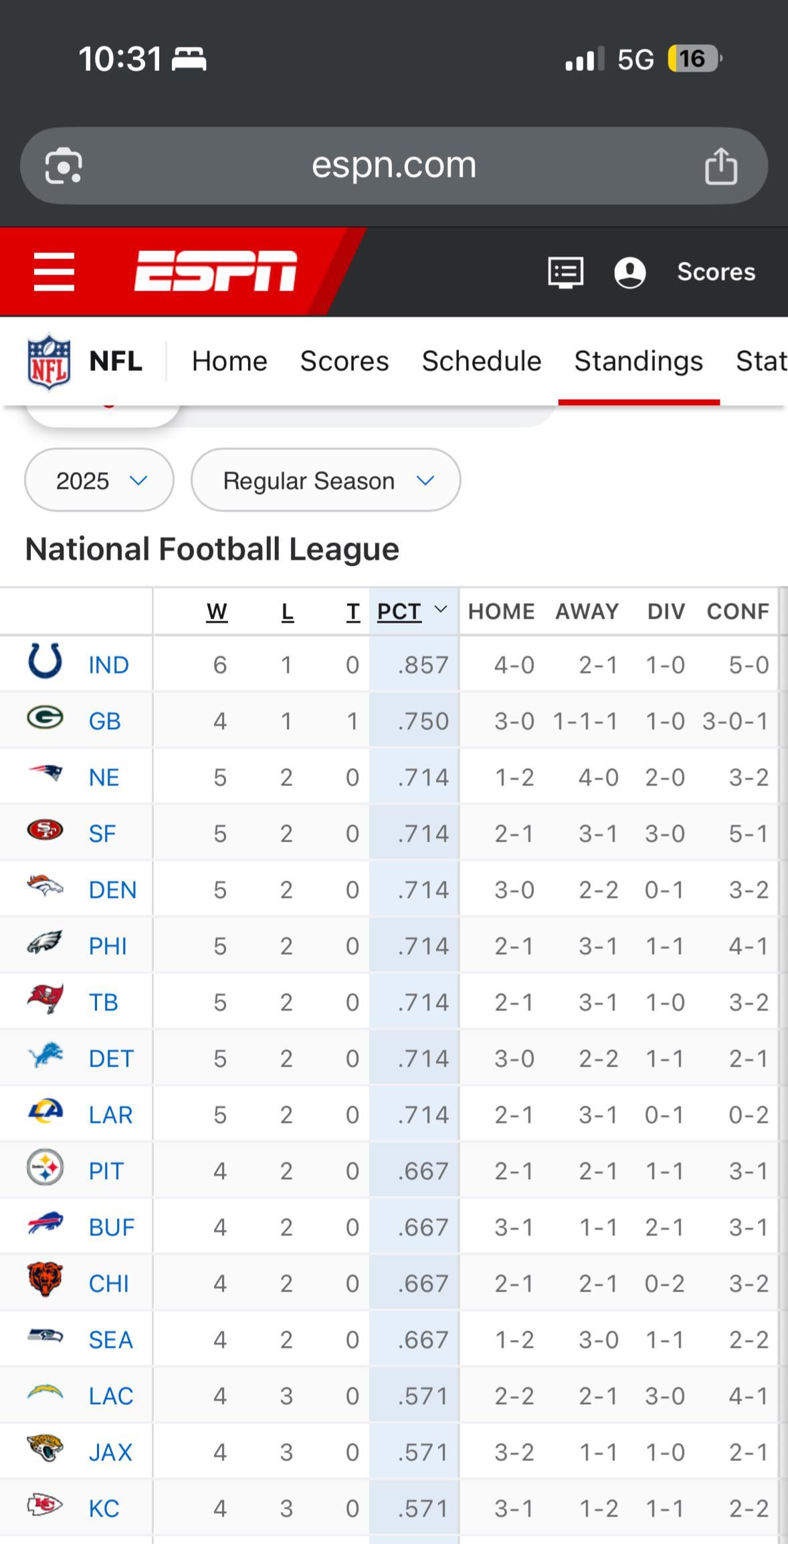Open the 2025 season year dropdown
This screenshot has width=788, height=1544.
pos(99,480)
